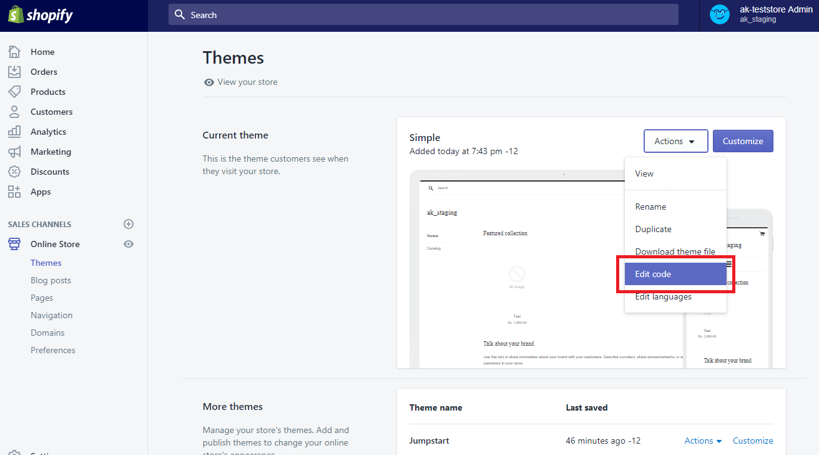The width and height of the screenshot is (819, 458).
Task: Click the Orders inbox icon
Action: [14, 72]
